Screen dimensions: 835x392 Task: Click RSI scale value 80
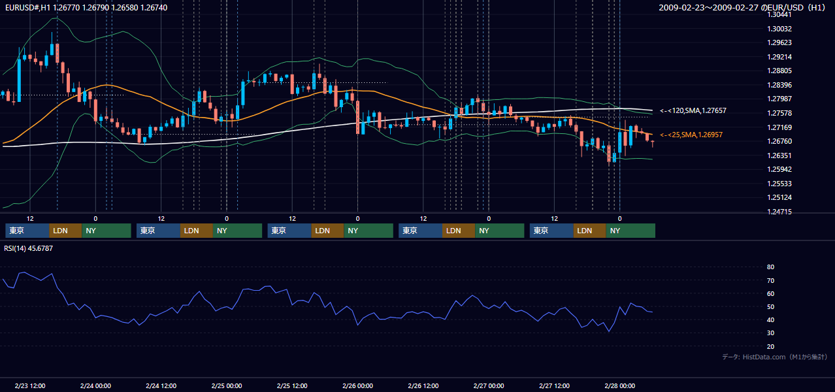(771, 267)
